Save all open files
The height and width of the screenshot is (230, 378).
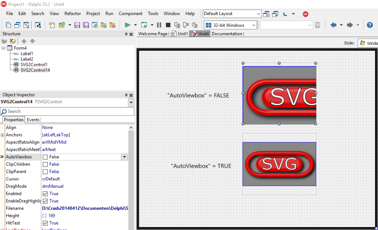pos(86,25)
